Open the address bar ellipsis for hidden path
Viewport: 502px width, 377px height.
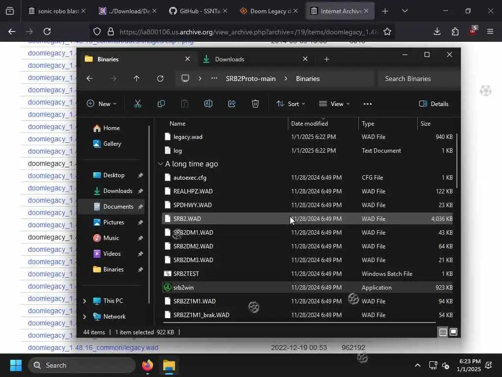click(x=214, y=79)
